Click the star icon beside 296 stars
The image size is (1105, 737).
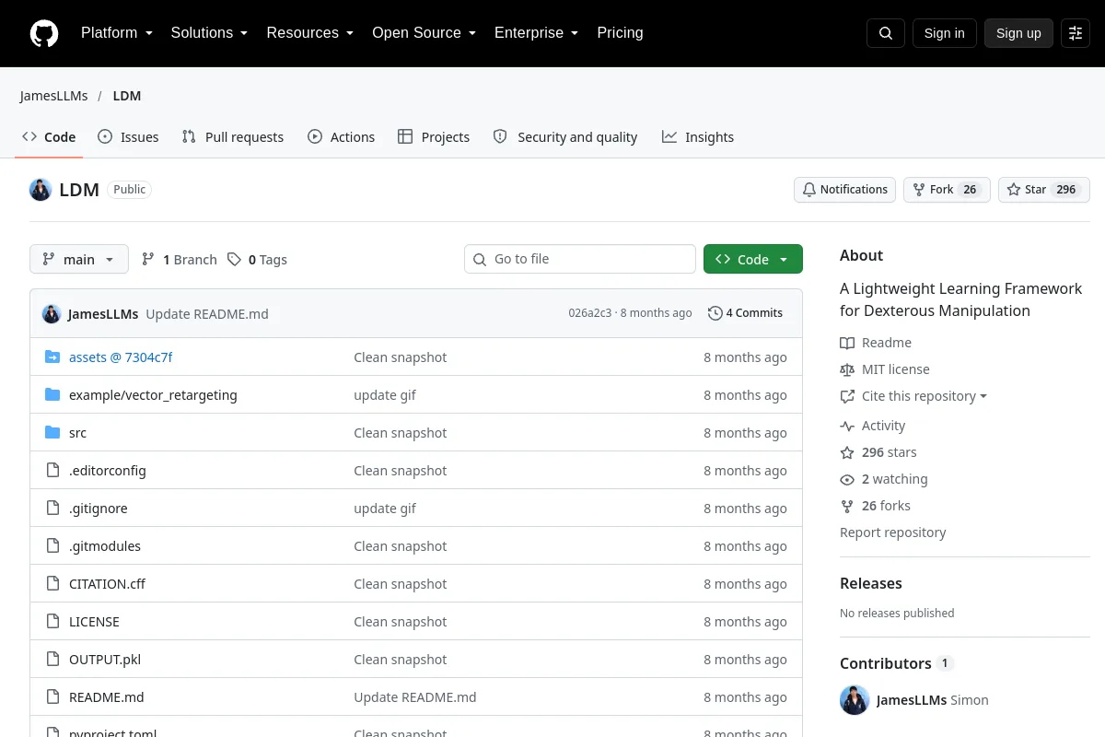tap(847, 452)
